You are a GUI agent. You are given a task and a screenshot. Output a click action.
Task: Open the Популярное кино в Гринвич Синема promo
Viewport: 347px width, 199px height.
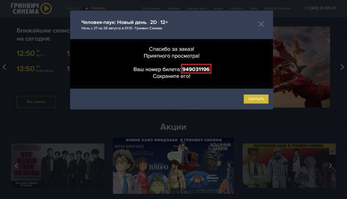(x=289, y=165)
